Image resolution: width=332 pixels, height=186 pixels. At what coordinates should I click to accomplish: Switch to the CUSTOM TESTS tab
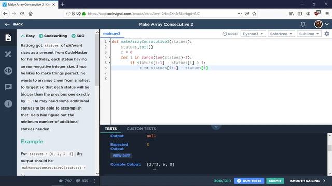141,129
